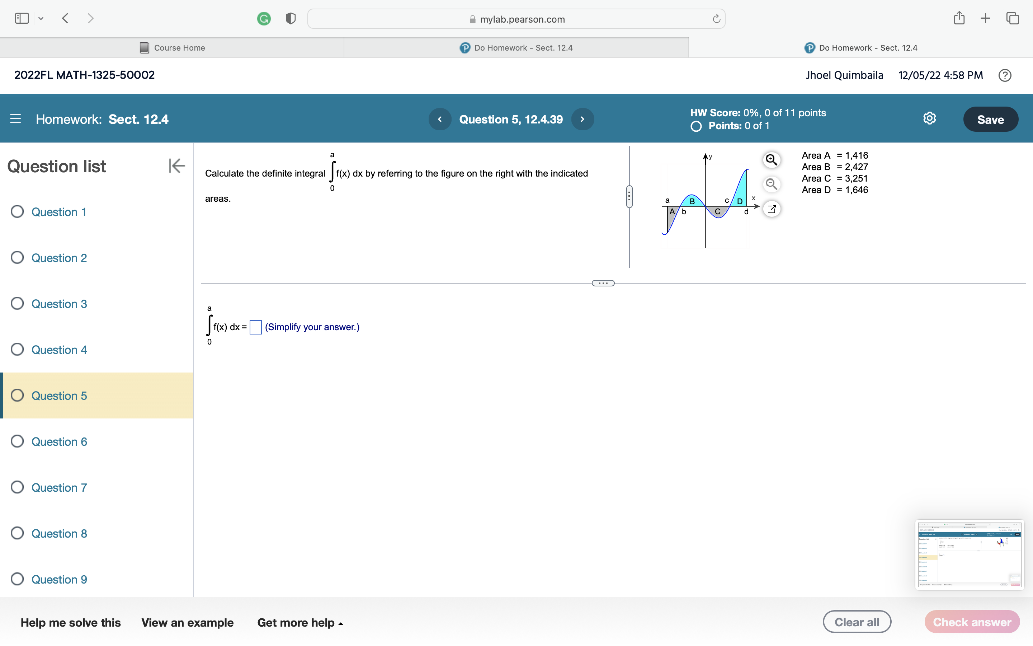The image size is (1033, 646).
Task: Collapse the Question list panel
Action: pyautogui.click(x=176, y=166)
